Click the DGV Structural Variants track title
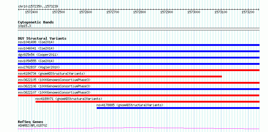The width and height of the screenshot is (268, 132). pos(42,38)
